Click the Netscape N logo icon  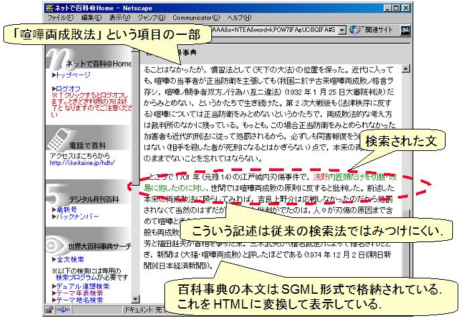(x=405, y=30)
